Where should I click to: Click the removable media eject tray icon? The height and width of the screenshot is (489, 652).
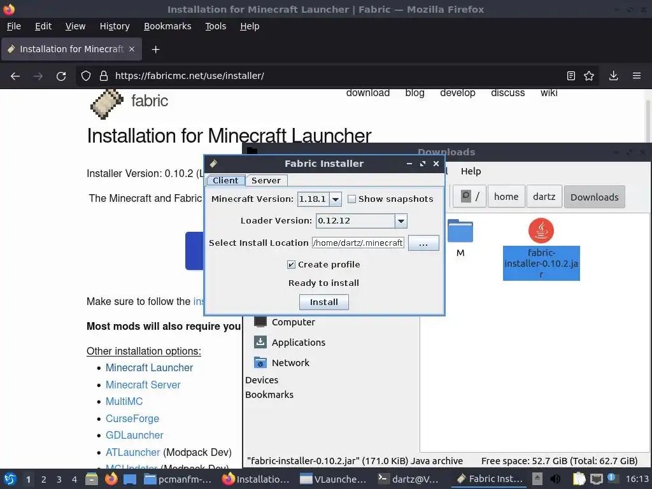pyautogui.click(x=537, y=479)
